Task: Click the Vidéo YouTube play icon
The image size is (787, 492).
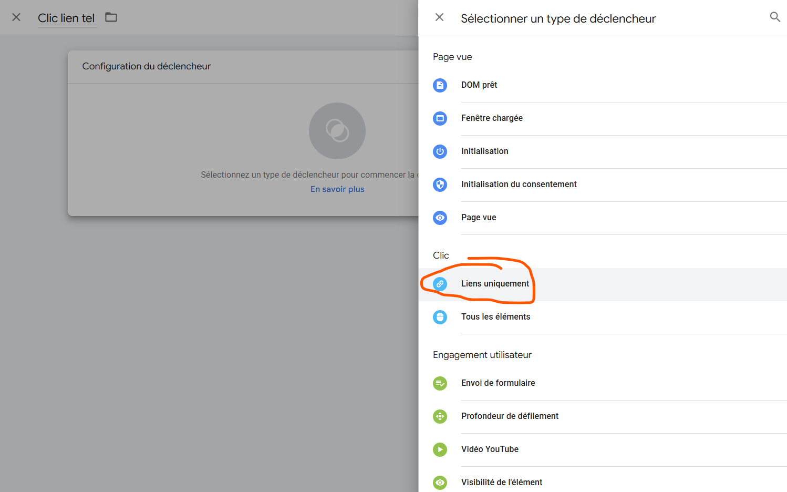Action: (440, 449)
